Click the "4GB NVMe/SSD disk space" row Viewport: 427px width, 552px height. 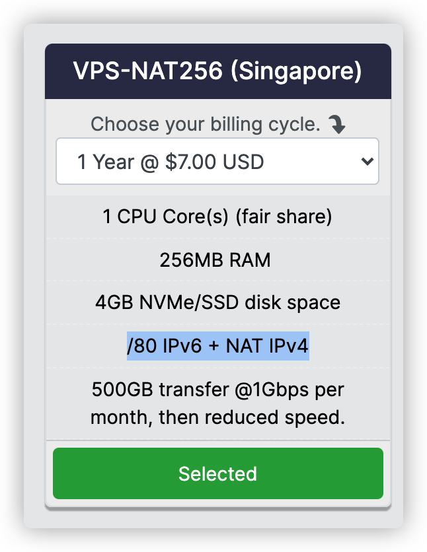[x=217, y=303]
